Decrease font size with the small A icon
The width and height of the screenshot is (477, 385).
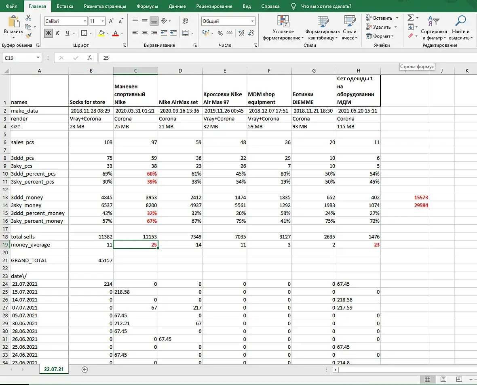click(121, 21)
